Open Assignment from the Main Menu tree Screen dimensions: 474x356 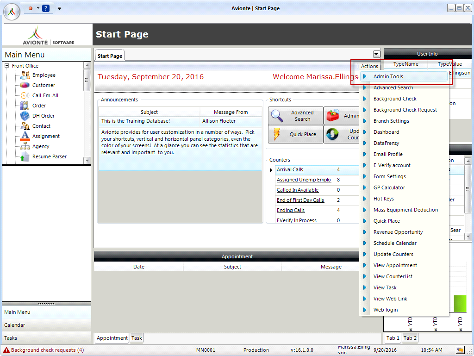[46, 136]
